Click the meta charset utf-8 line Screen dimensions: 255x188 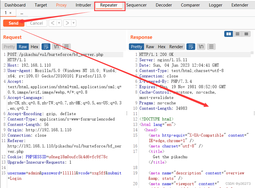pyautogui.click(x=176, y=146)
